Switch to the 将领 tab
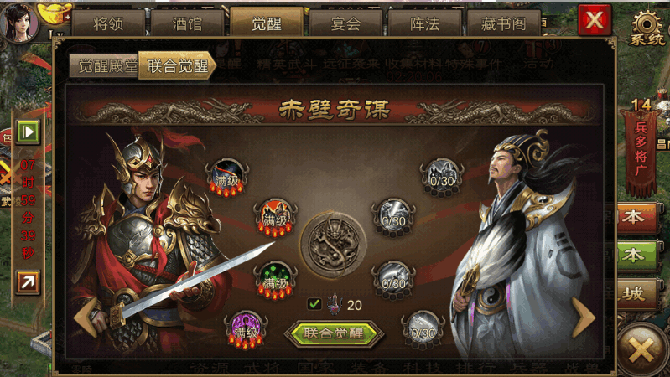The width and height of the screenshot is (670, 377). click(108, 23)
